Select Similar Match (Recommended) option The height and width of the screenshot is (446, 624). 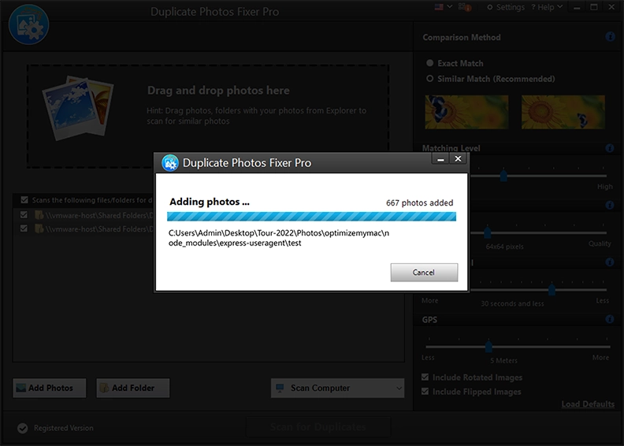490,79
